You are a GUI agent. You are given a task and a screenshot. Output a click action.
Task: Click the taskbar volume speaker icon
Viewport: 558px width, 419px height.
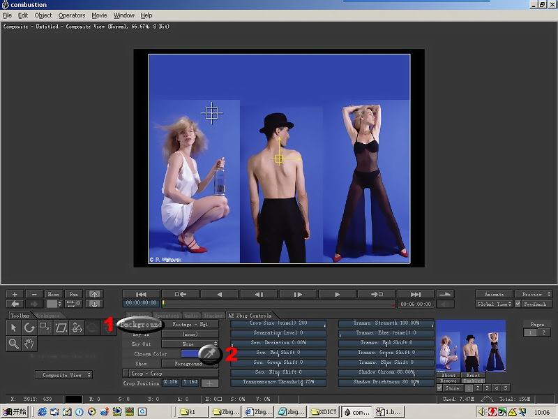(482, 412)
